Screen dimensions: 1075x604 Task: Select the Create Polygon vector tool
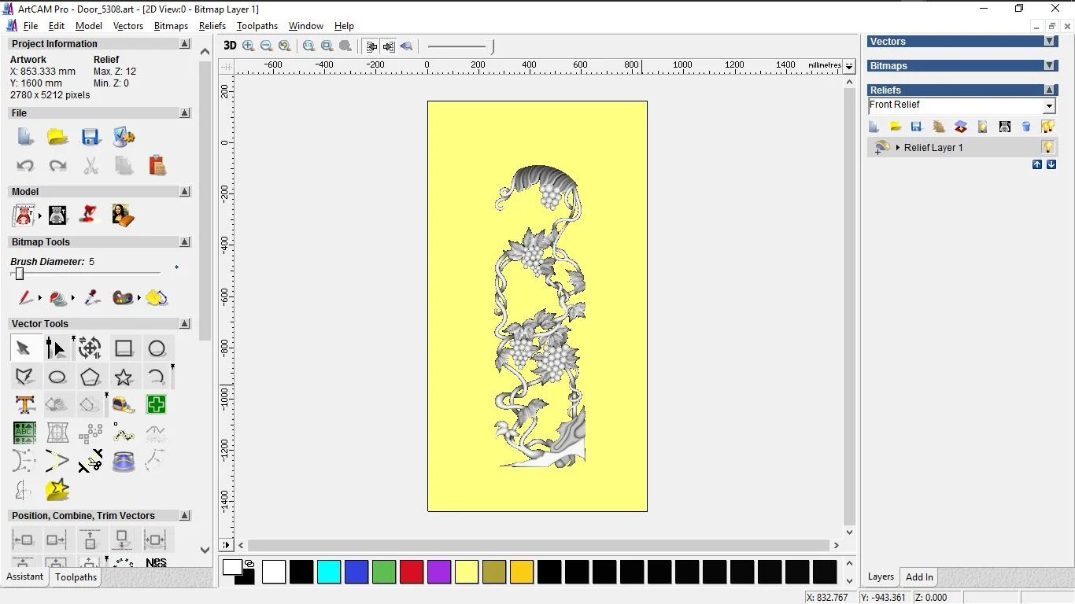tap(91, 377)
